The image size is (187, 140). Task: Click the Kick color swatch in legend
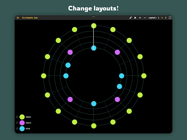[22, 129]
